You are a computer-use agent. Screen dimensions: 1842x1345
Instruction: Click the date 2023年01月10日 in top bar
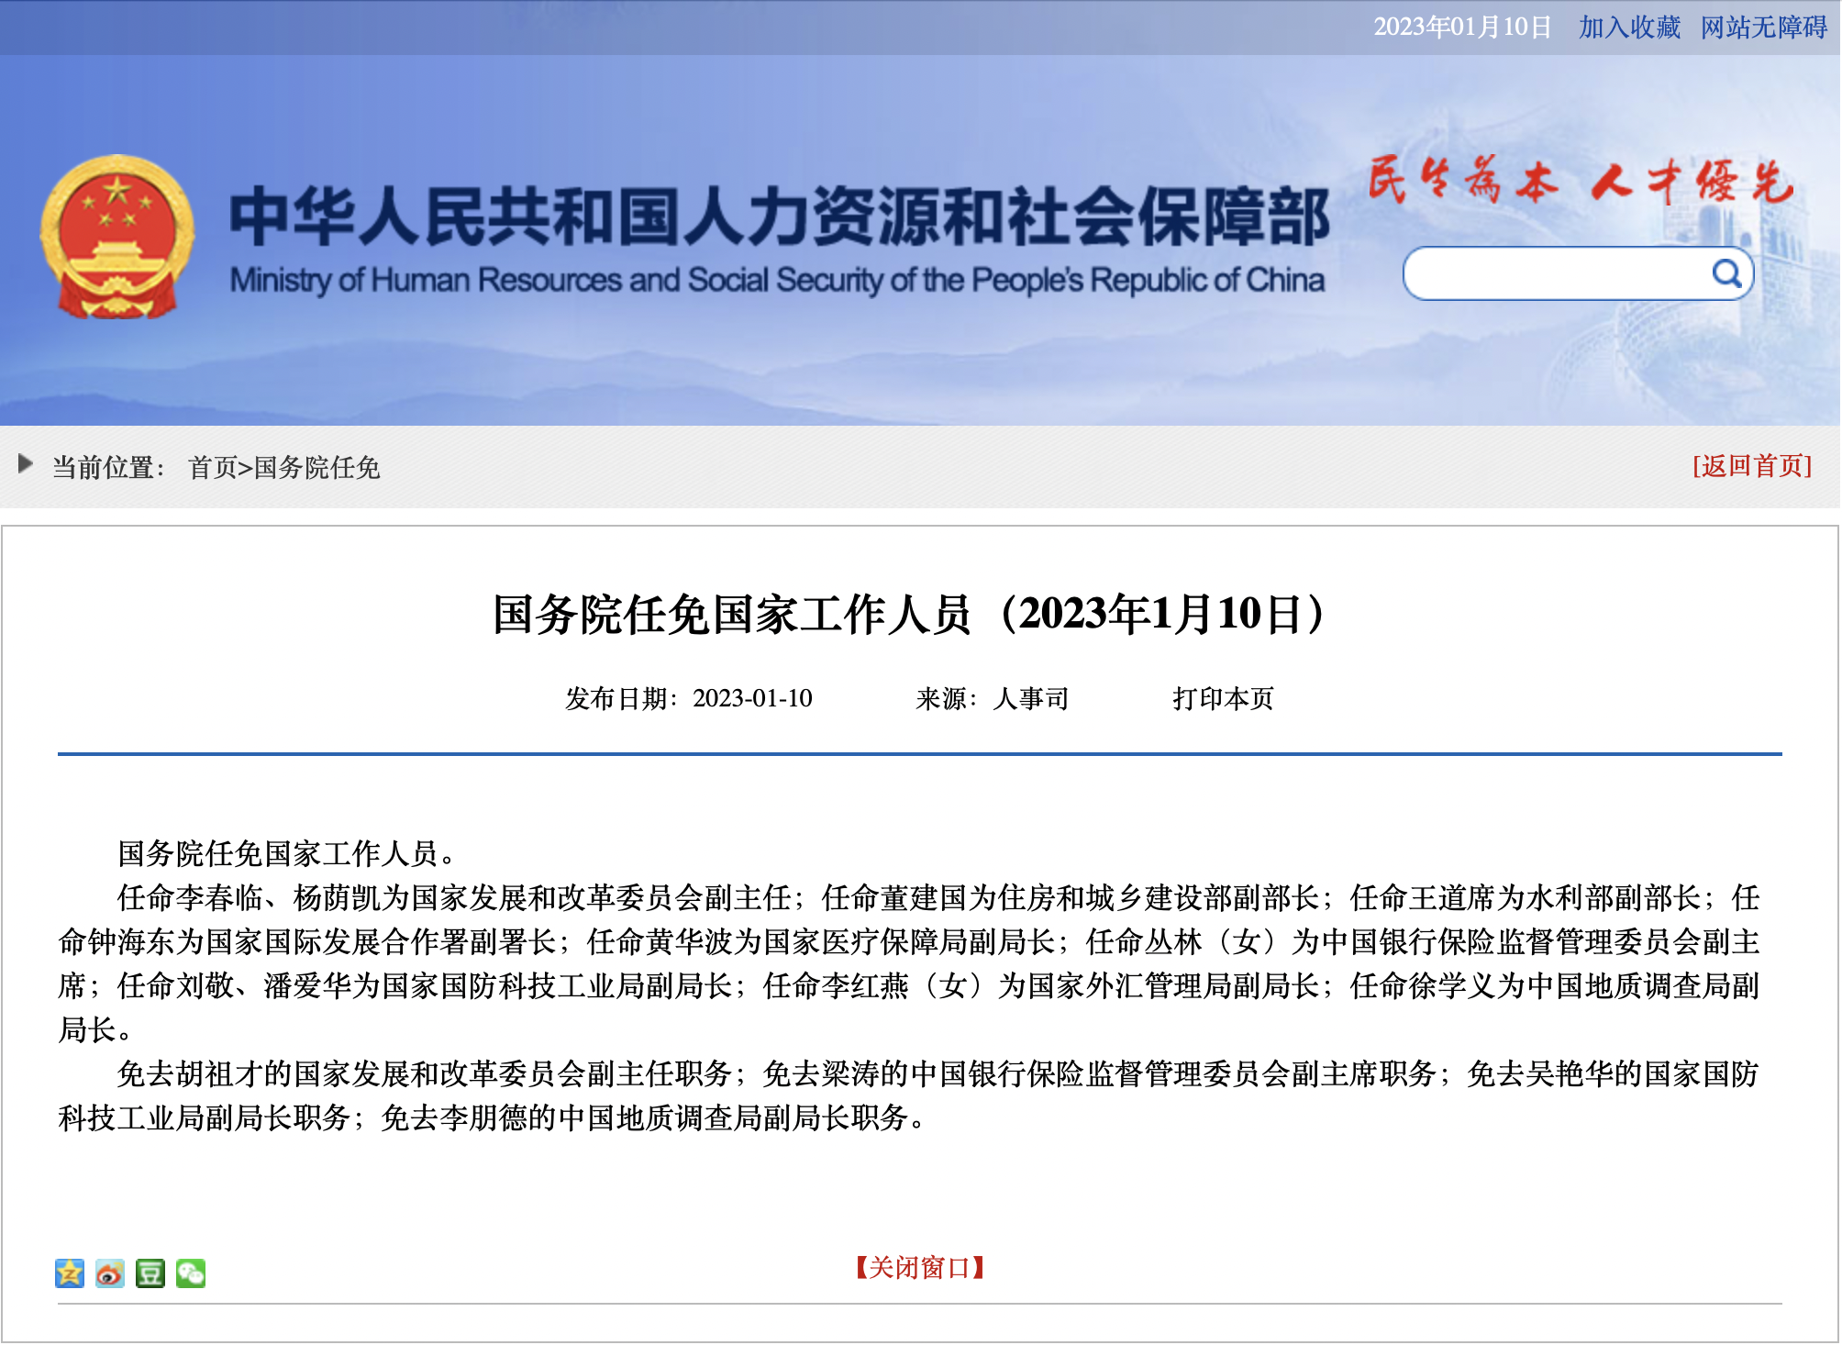coord(1462,27)
